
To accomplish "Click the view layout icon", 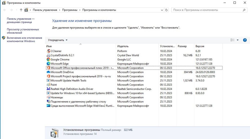I will 232,40.
